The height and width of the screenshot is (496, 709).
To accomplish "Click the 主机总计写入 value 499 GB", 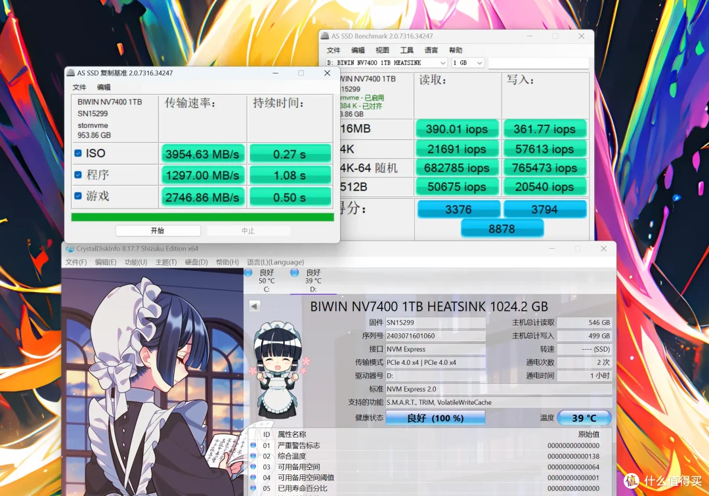I will (x=584, y=336).
